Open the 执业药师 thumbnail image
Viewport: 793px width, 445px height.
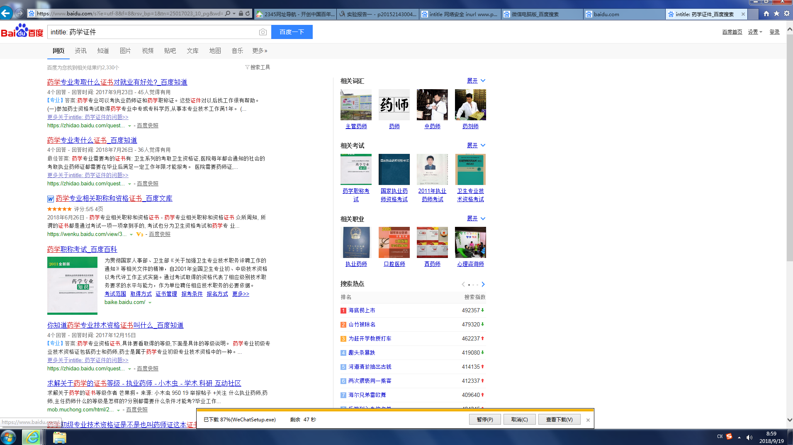pyautogui.click(x=356, y=242)
